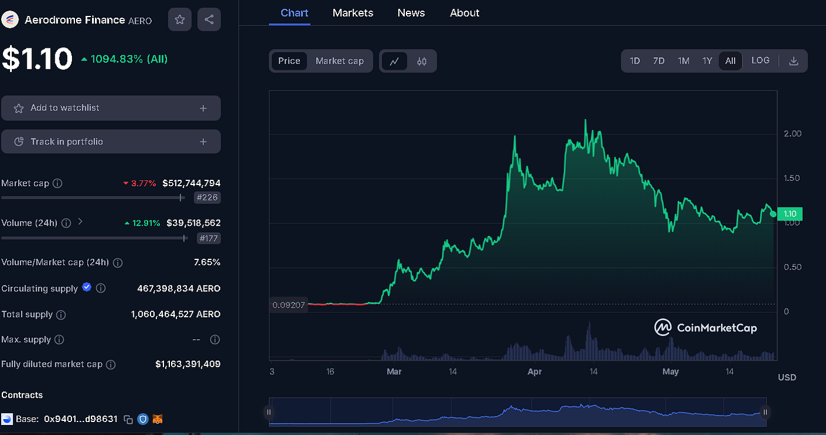Click the Aerodrome Finance logo icon

[10, 20]
